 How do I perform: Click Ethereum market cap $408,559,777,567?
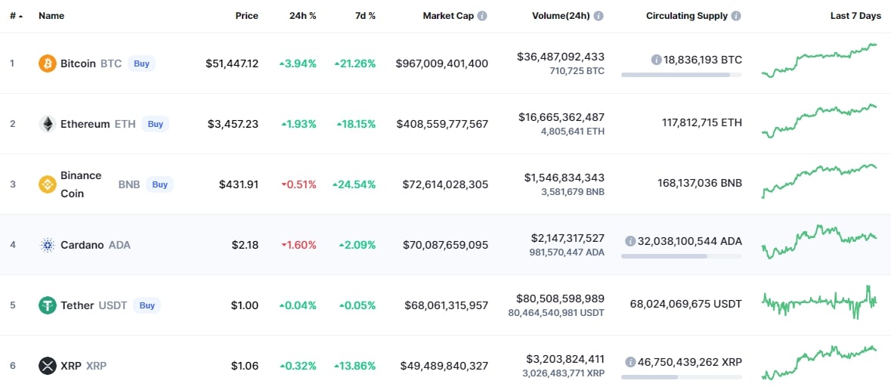click(x=442, y=124)
